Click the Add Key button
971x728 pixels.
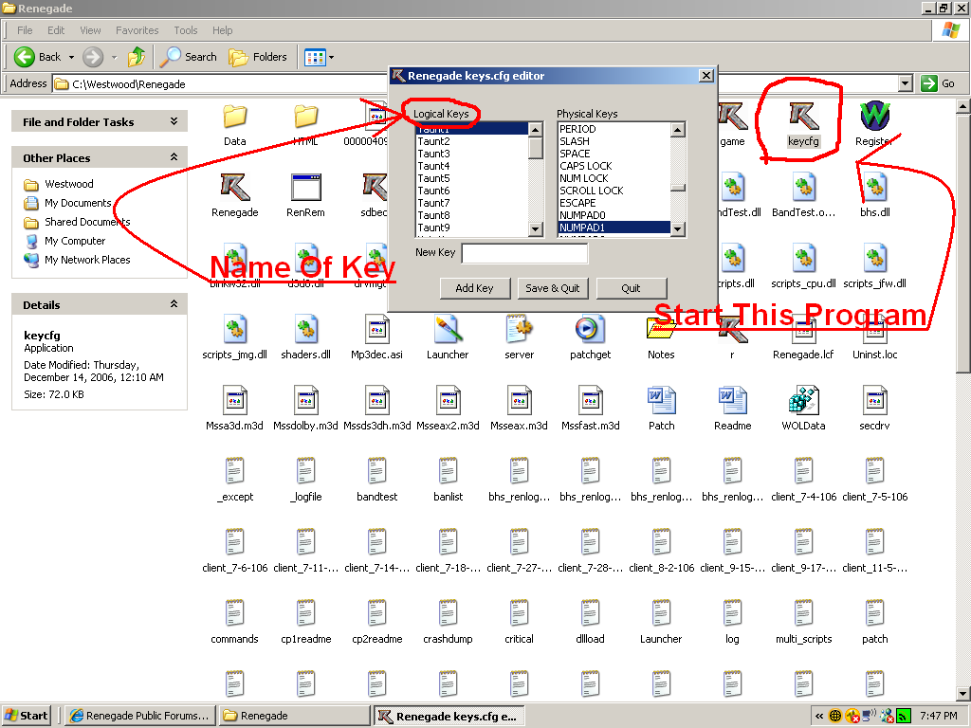[x=474, y=288]
